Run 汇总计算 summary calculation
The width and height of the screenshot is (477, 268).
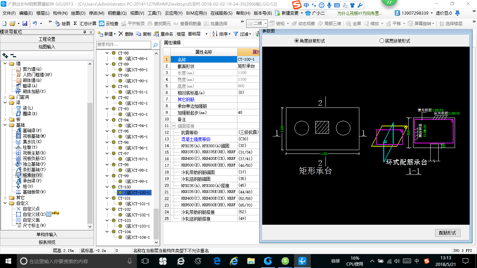click(85, 23)
